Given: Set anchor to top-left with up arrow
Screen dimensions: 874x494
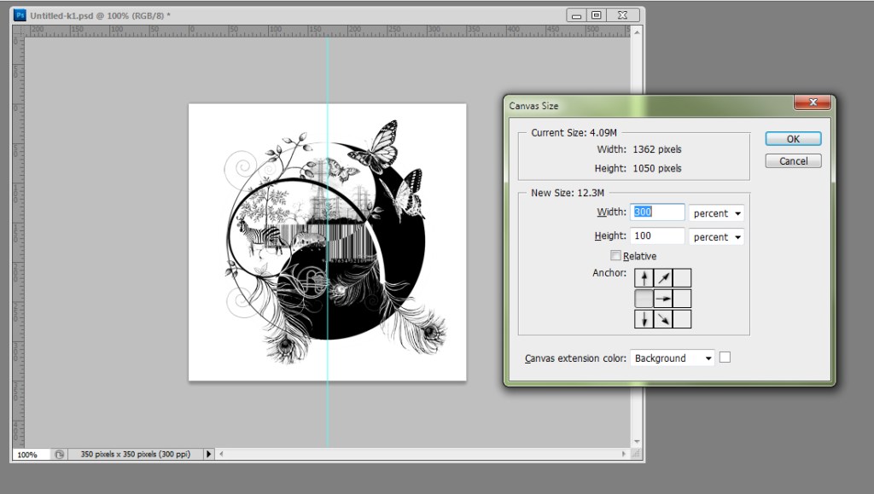Looking at the screenshot, I should coord(644,278).
